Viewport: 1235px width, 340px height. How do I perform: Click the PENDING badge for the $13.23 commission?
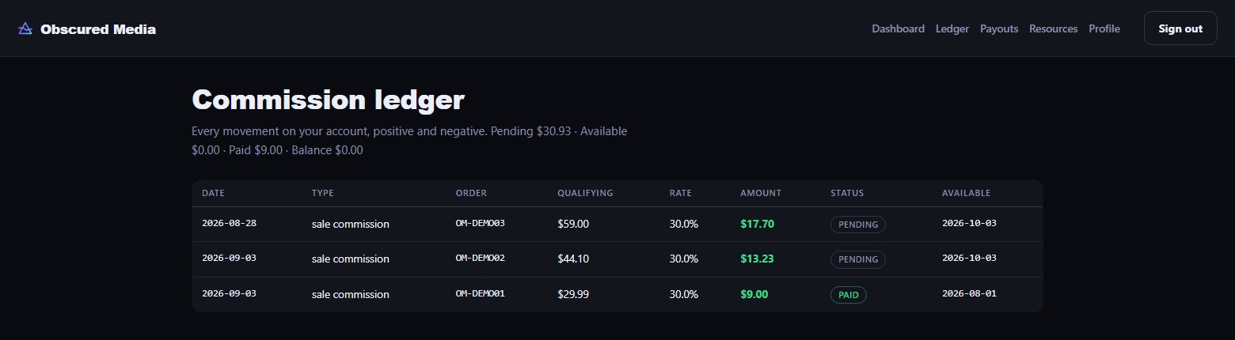(858, 259)
